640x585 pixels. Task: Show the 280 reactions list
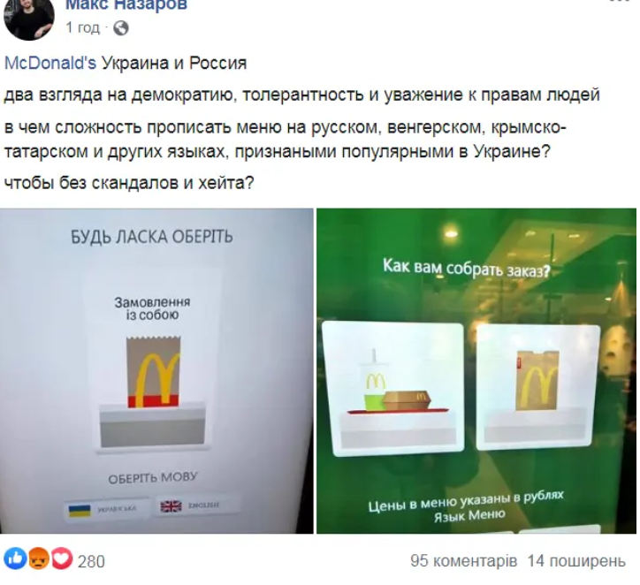[x=91, y=562]
